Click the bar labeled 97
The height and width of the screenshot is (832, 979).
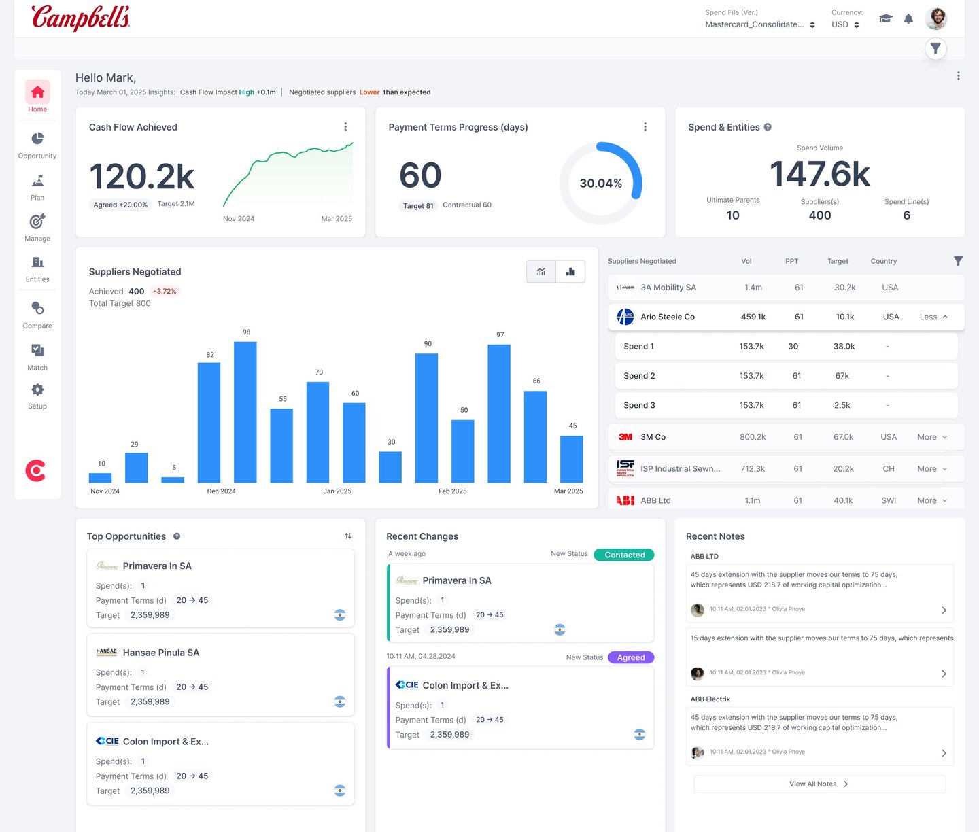coord(499,413)
